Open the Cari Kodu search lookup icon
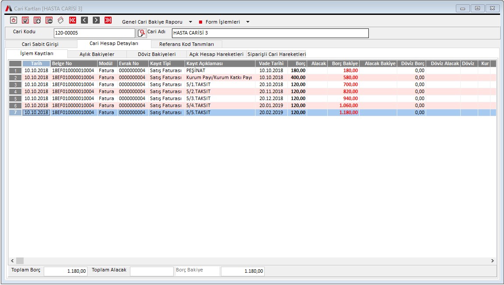The height and width of the screenshot is (285, 504). pyautogui.click(x=141, y=33)
